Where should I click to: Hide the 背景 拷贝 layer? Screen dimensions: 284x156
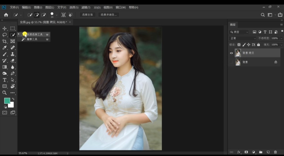click(231, 53)
